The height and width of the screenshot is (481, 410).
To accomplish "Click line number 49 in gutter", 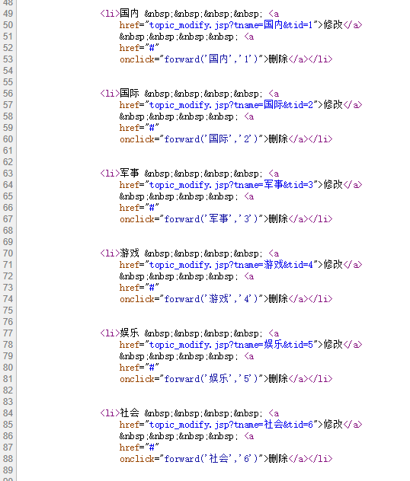I will coord(8,14).
